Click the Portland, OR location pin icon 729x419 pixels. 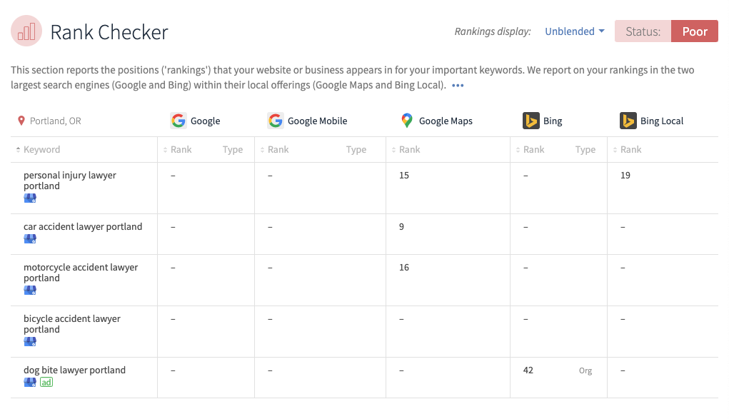[21, 121]
